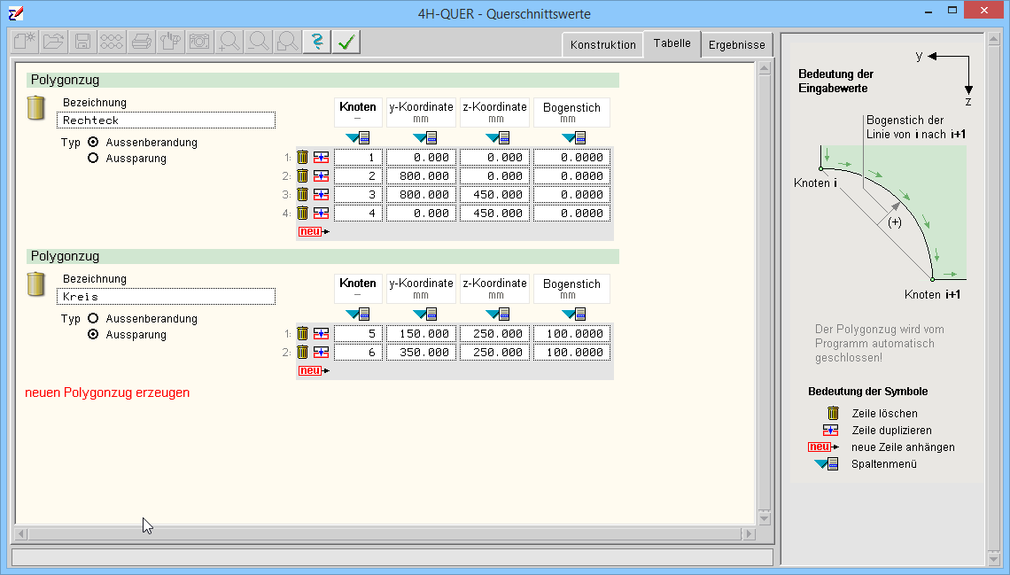Append new row to Rechteck table
Screen dimensions: 1010x575
click(x=312, y=231)
